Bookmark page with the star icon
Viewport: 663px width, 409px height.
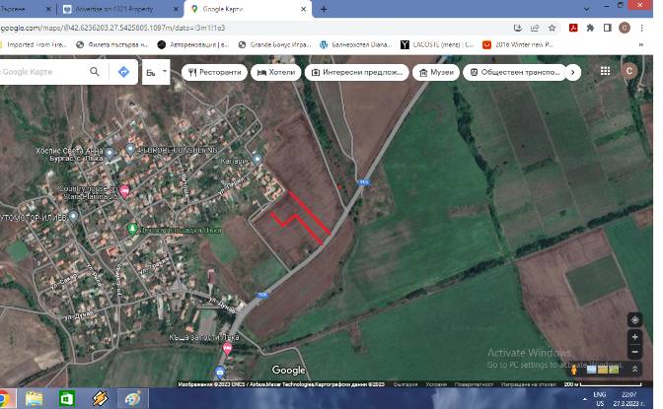(552, 28)
